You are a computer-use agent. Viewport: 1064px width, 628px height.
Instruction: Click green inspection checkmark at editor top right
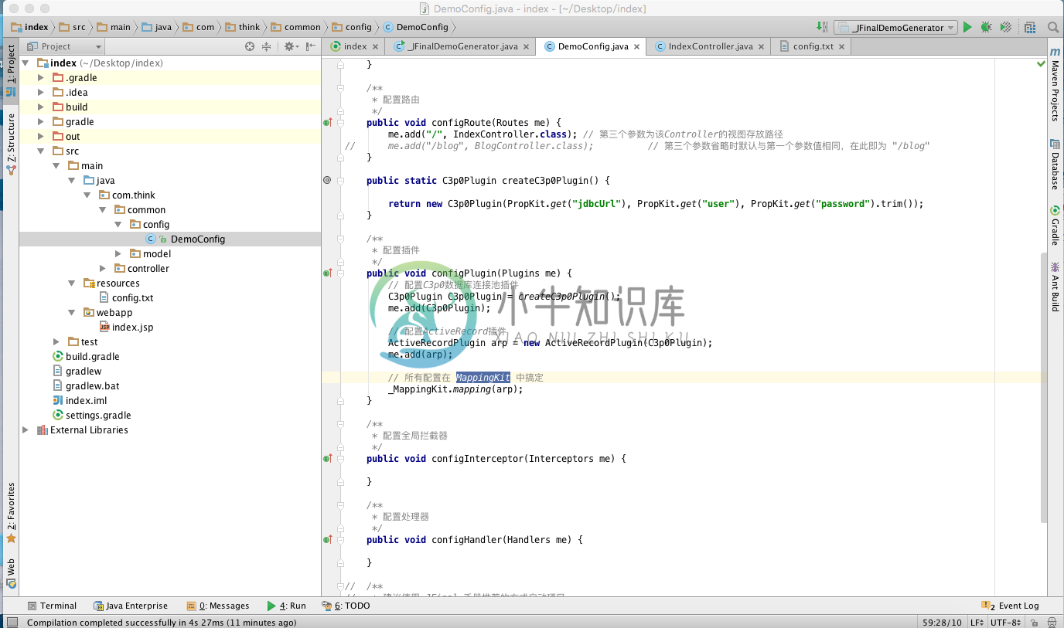click(1041, 63)
